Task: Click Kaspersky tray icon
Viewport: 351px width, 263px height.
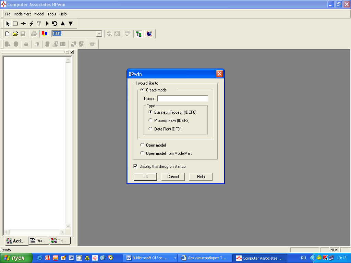Action: pyautogui.click(x=325, y=258)
